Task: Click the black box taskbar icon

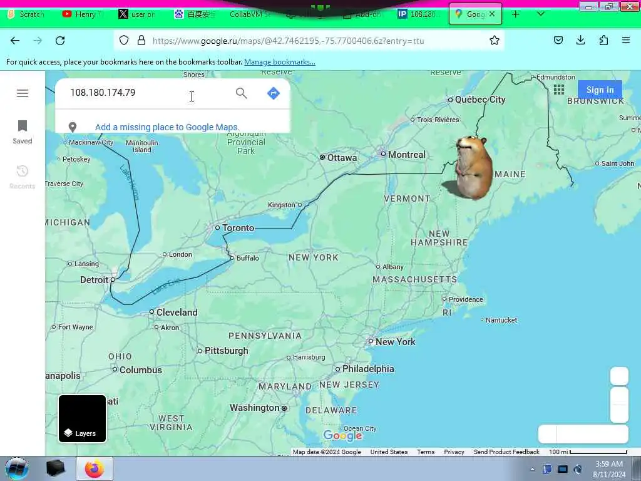Action: point(56,468)
